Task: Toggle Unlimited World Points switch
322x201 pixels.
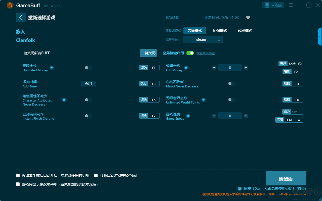Action: pos(232,100)
